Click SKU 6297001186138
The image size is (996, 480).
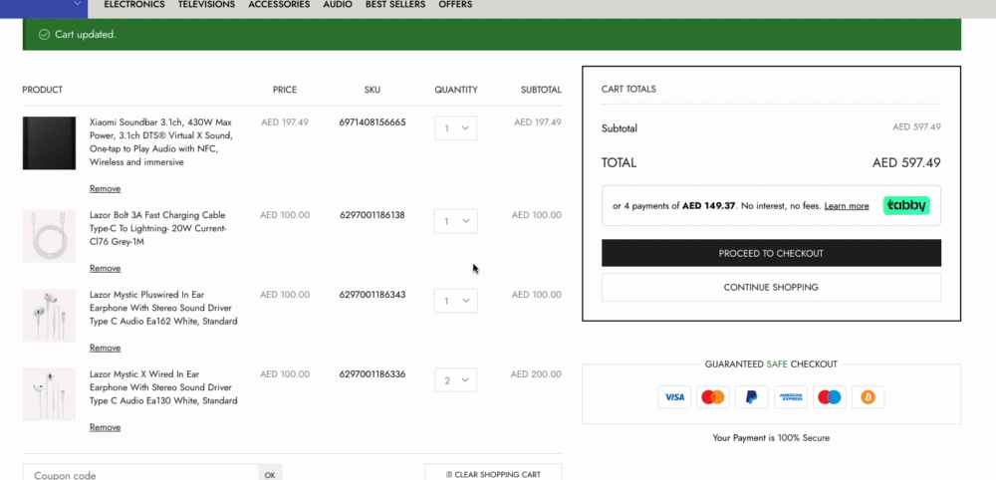click(373, 215)
